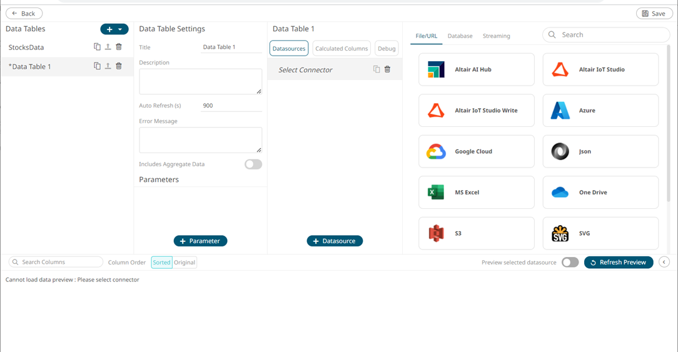The height and width of the screenshot is (352, 678).
Task: Click the Refresh Preview button
Action: pyautogui.click(x=619, y=263)
